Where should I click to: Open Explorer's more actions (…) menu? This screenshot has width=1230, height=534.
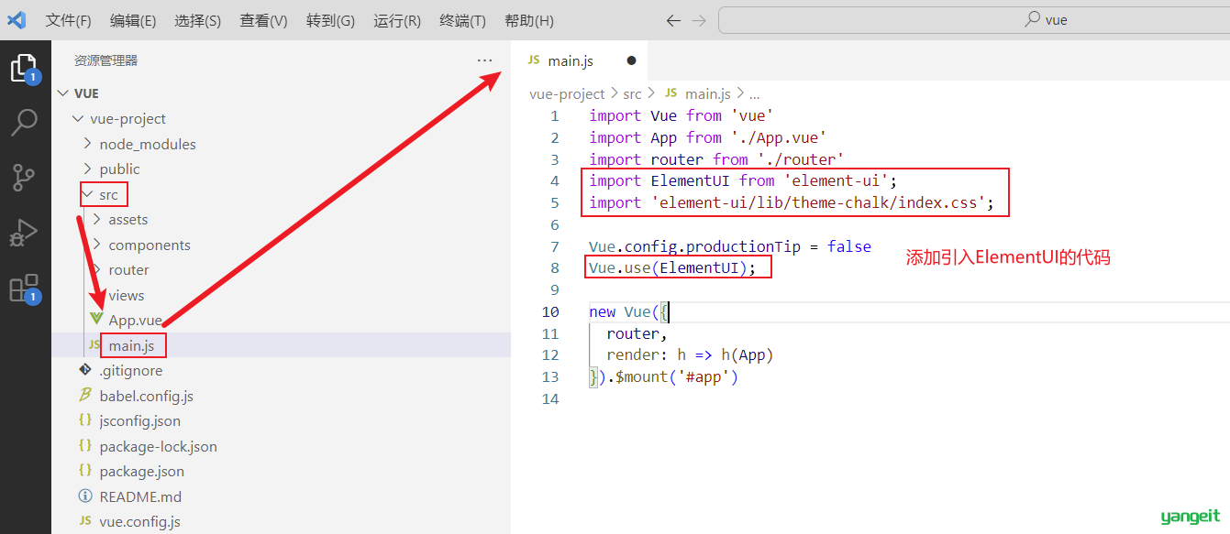[484, 60]
